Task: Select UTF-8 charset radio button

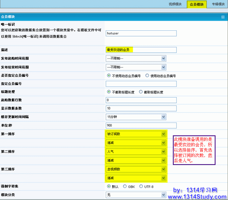Action: click(x=141, y=186)
